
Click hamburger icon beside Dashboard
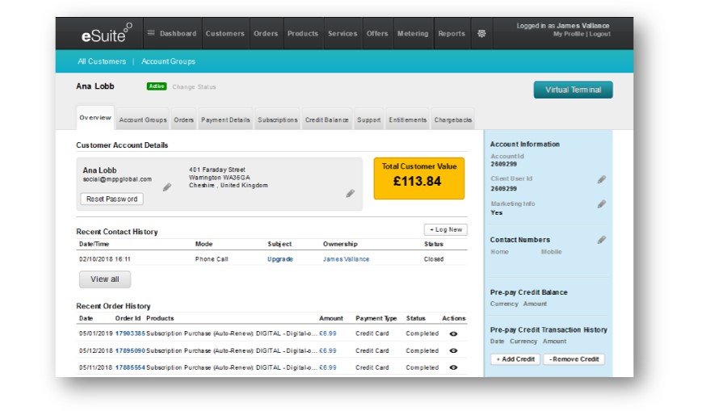[151, 33]
